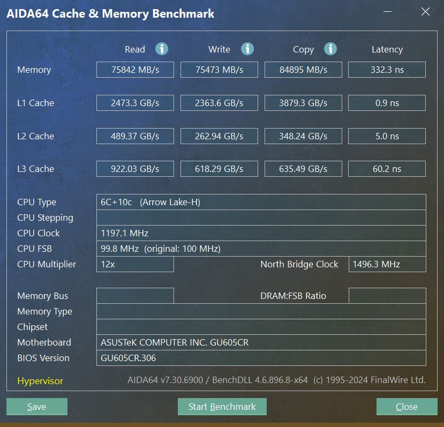Viewport: 444px width, 427px height.
Task: Click Memory latency value 332.3 ns
Action: point(387,70)
